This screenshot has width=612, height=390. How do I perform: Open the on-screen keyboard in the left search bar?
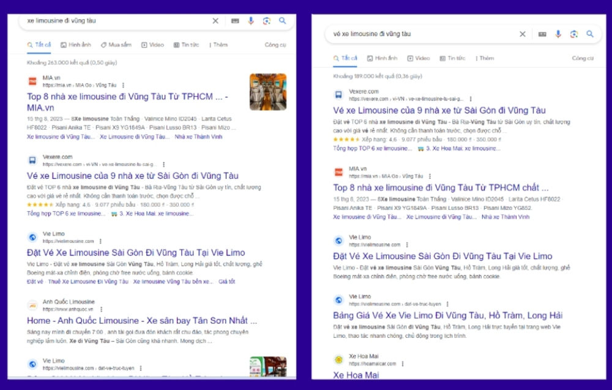pos(235,21)
